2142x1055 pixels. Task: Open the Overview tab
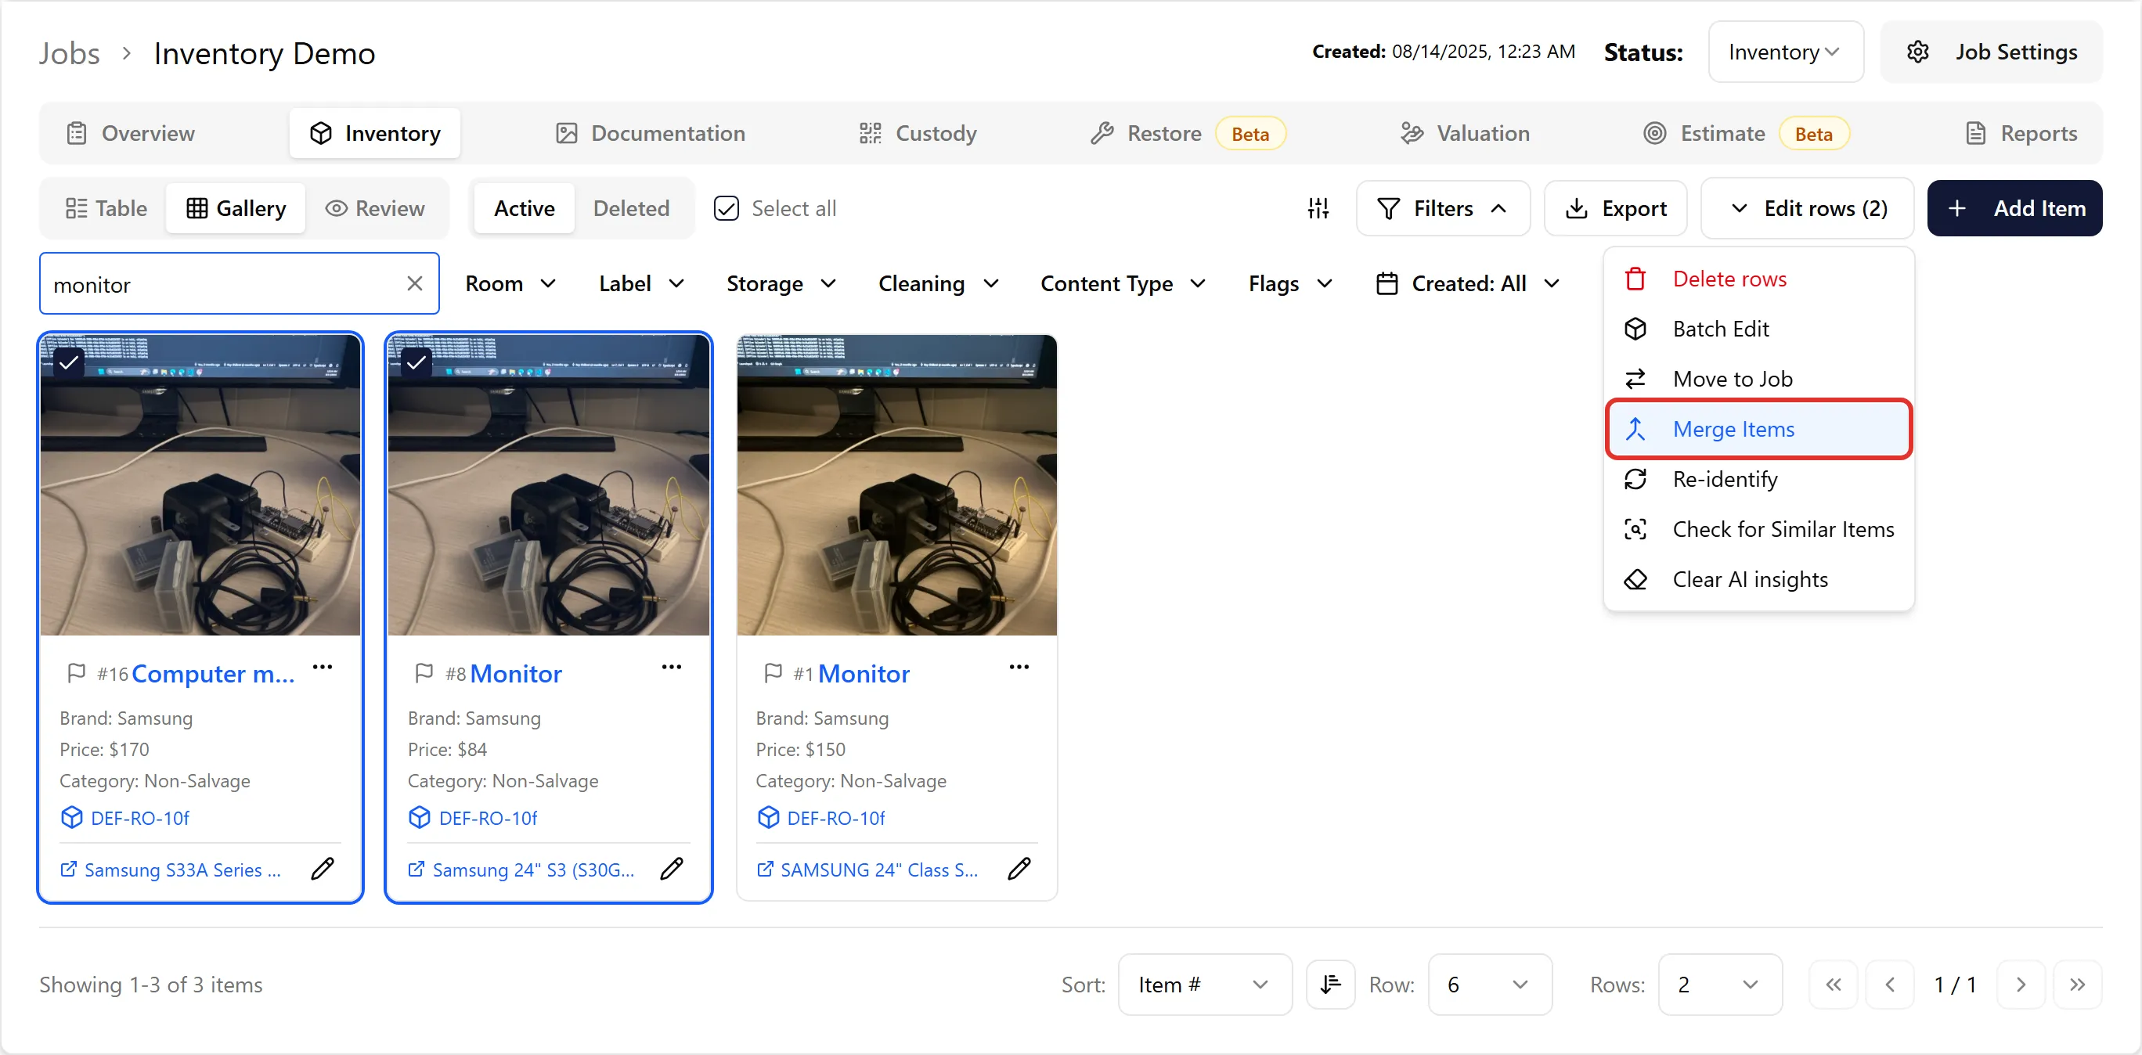pyautogui.click(x=131, y=133)
